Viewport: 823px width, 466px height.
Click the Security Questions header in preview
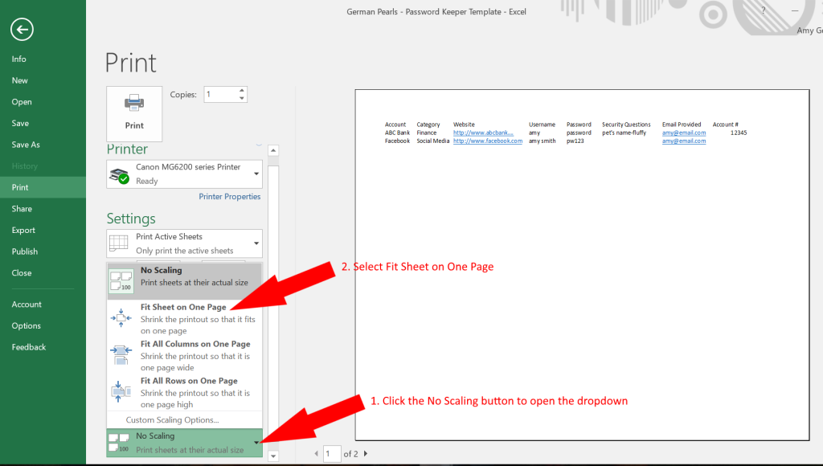626,125
